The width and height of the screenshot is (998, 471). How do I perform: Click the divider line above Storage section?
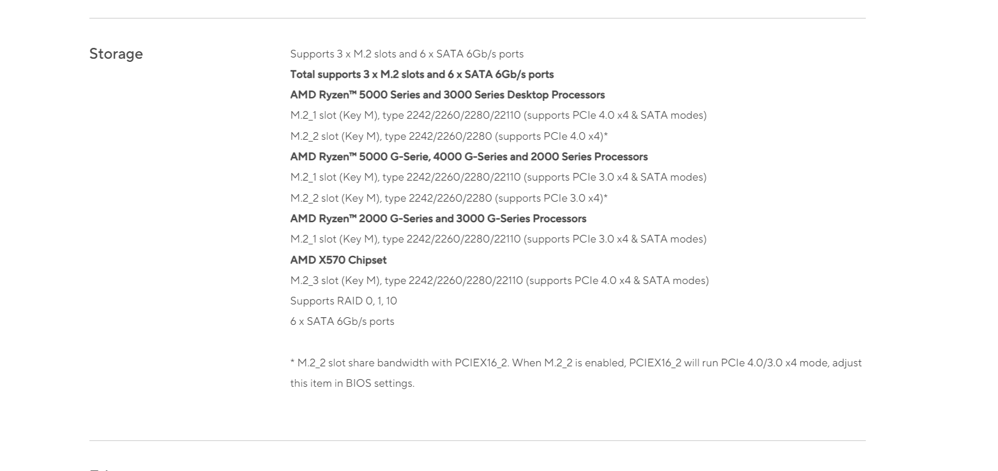pyautogui.click(x=478, y=18)
